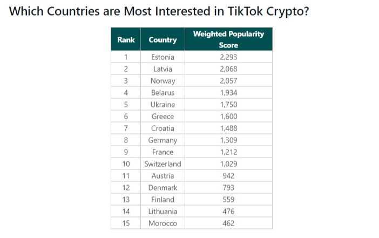Click rank number 13 for Finland
The width and height of the screenshot is (379, 238).
(x=126, y=199)
